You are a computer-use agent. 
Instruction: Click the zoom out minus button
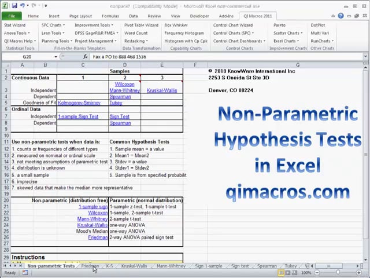pos(317,273)
